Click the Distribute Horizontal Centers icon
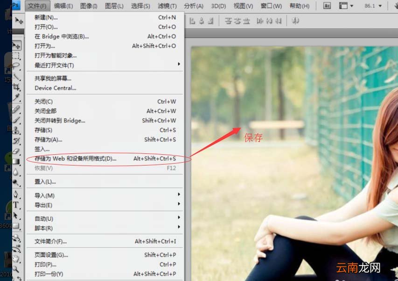This screenshot has height=281, width=398. 269,21
